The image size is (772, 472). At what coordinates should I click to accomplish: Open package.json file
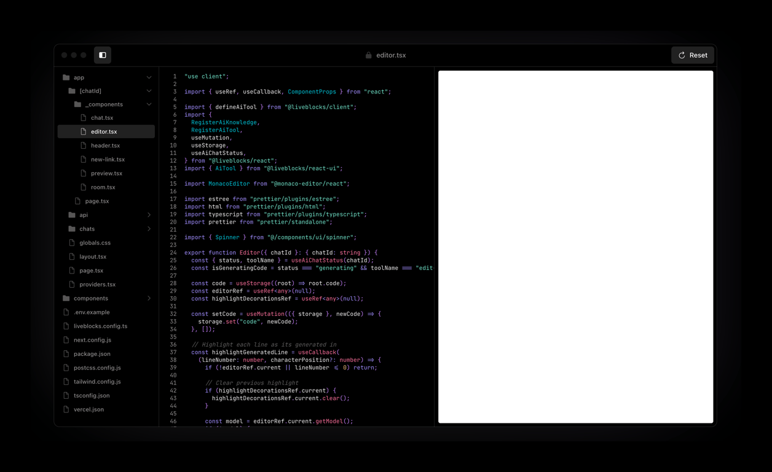pyautogui.click(x=106, y=354)
